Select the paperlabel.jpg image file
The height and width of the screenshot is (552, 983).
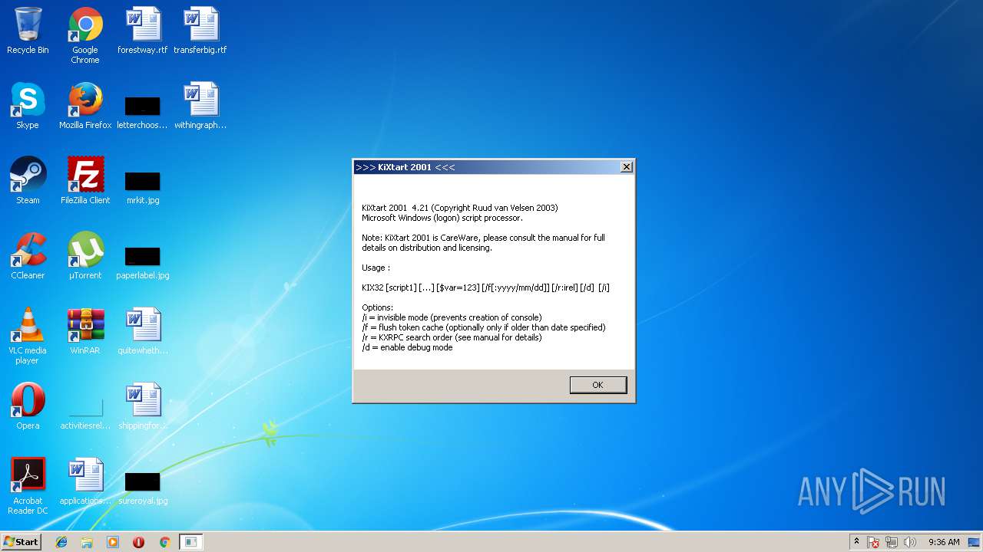point(143,262)
